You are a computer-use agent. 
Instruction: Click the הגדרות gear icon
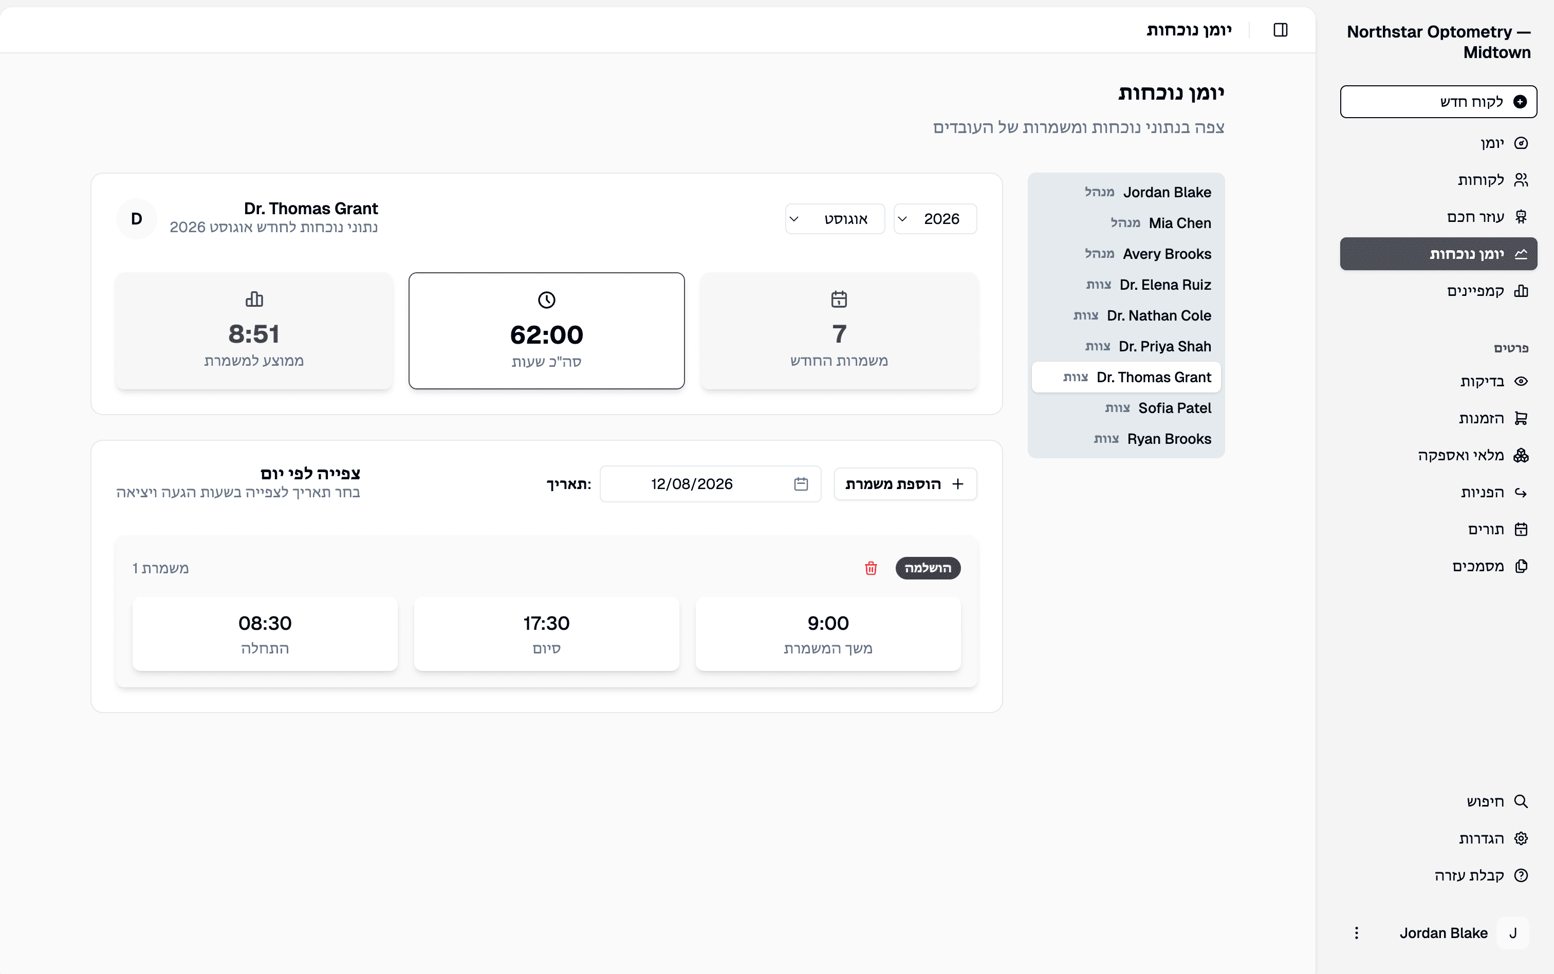tap(1521, 838)
